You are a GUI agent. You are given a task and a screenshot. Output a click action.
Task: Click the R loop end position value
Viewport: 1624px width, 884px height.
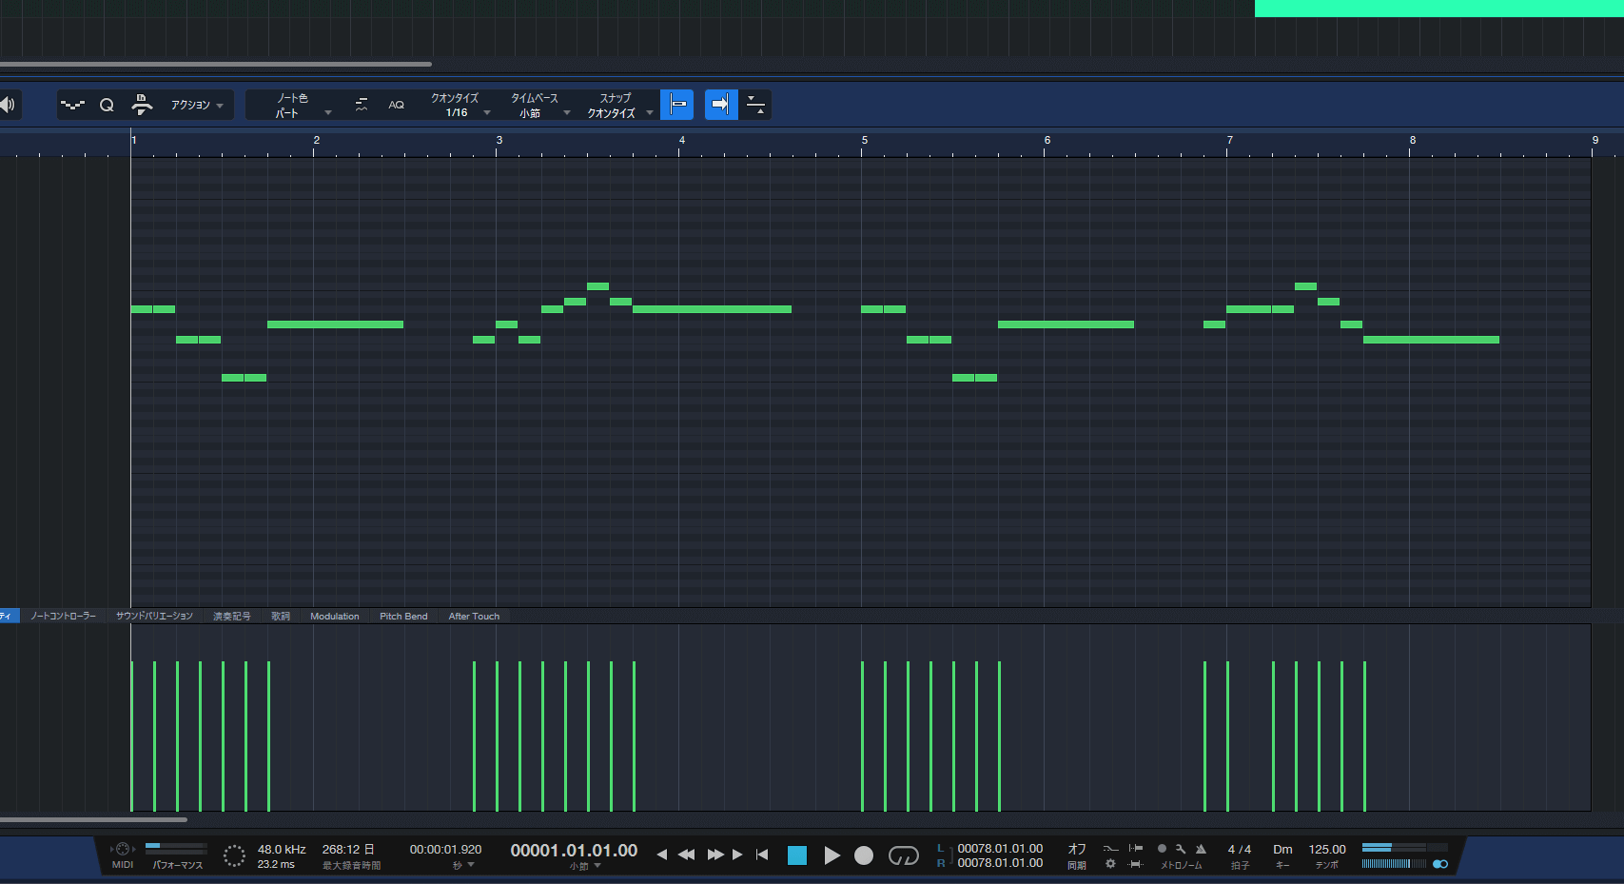(x=1000, y=863)
